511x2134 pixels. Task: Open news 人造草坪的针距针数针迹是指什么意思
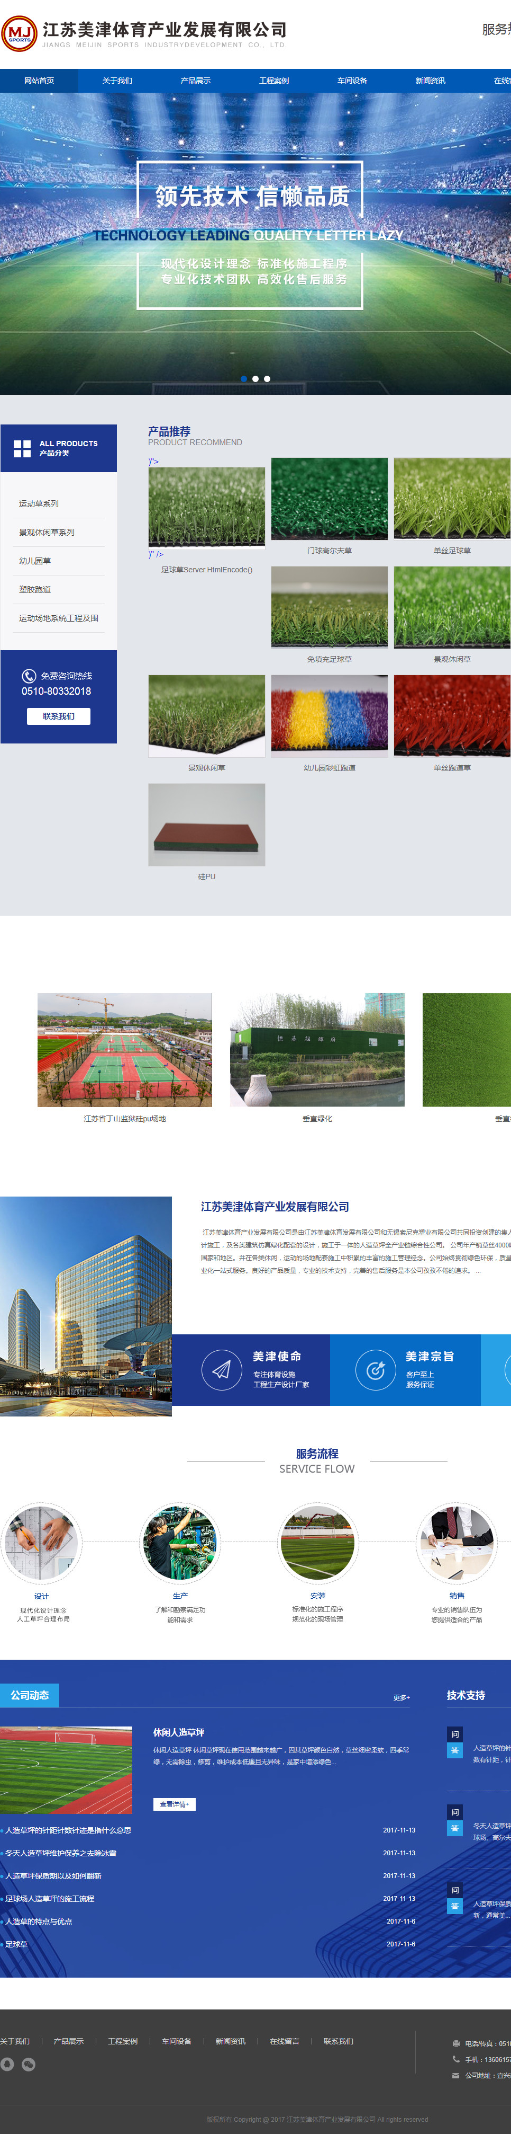click(x=69, y=1830)
